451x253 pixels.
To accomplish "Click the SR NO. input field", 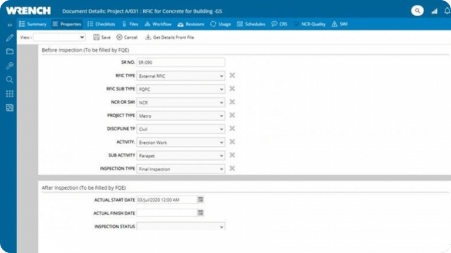I will 181,62.
